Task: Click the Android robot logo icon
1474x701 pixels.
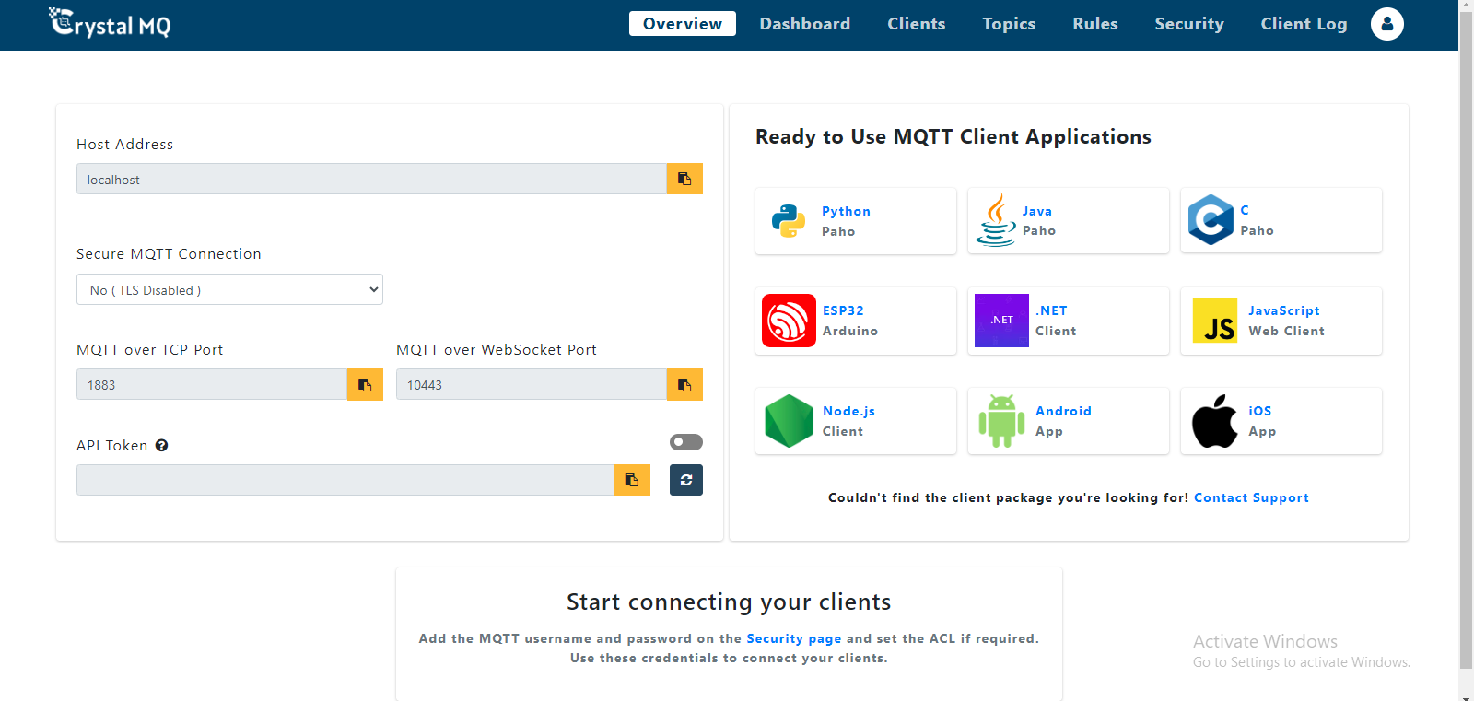Action: click(1001, 421)
